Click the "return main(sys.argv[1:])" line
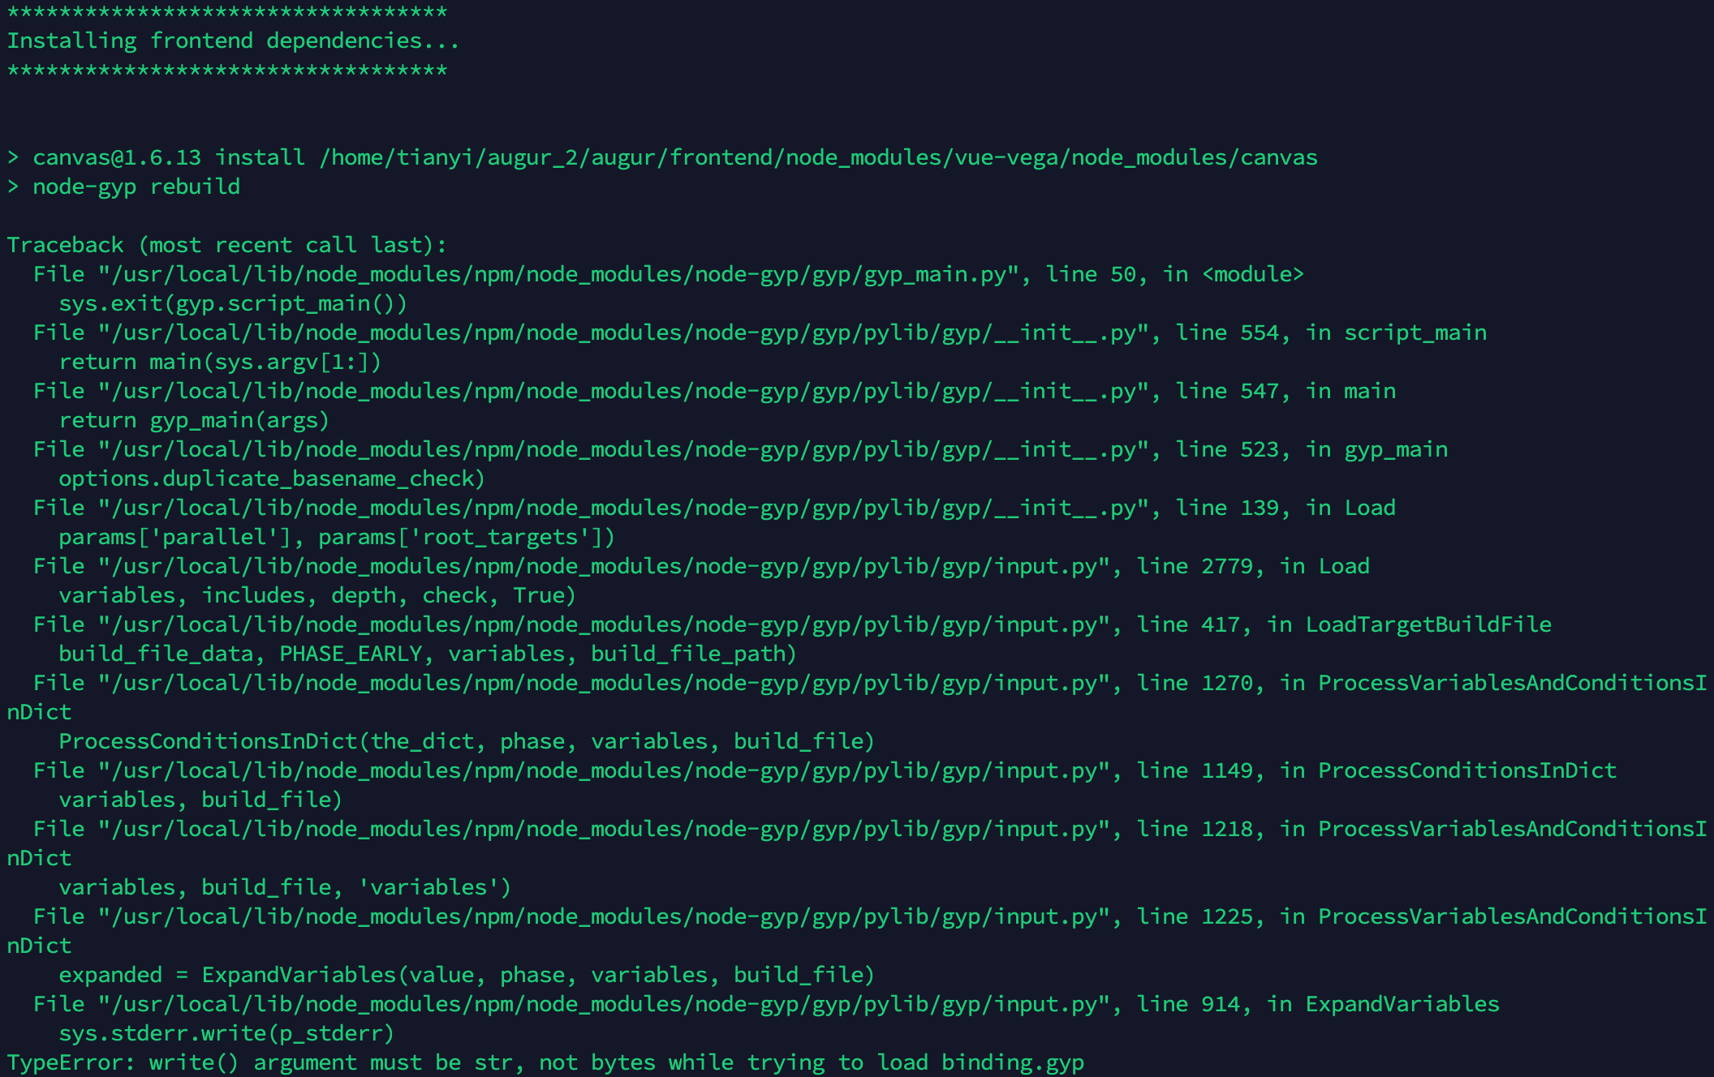Screen dimensions: 1714x1077 click(x=219, y=363)
